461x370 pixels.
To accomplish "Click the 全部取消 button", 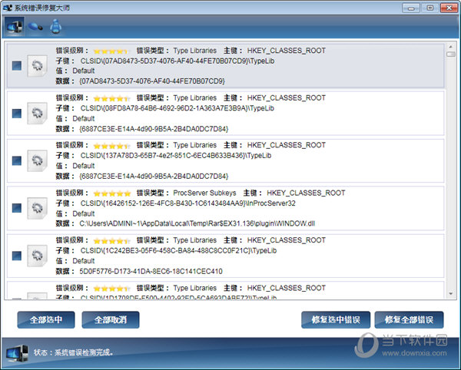I will 111,320.
